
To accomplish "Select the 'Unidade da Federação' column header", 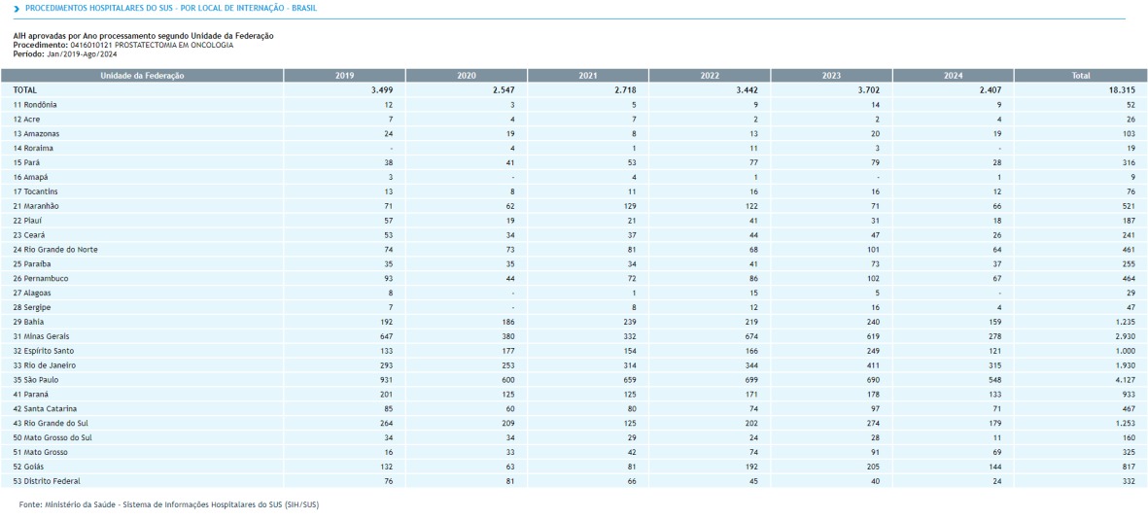I will (142, 75).
